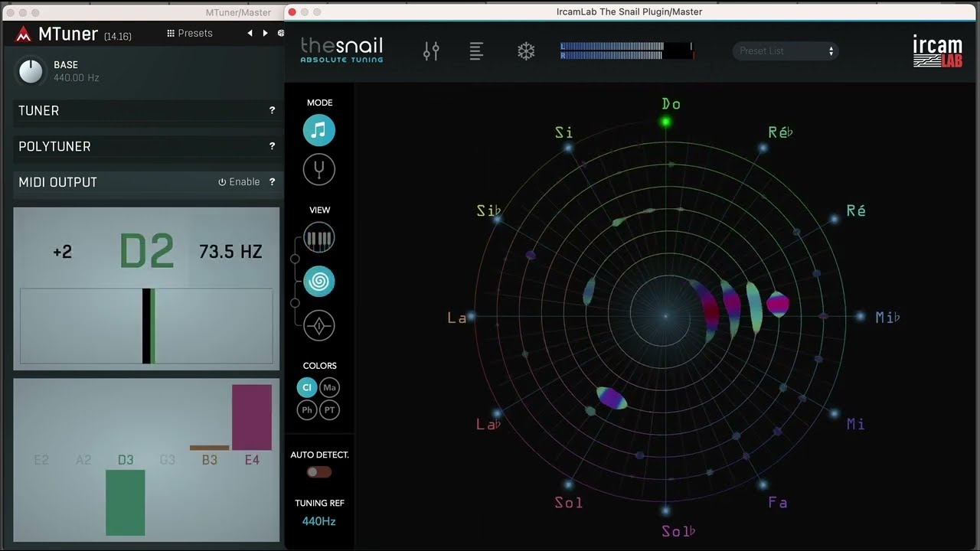980x551 pixels.
Task: Select the tuning fork mode in The Snail
Action: [319, 169]
